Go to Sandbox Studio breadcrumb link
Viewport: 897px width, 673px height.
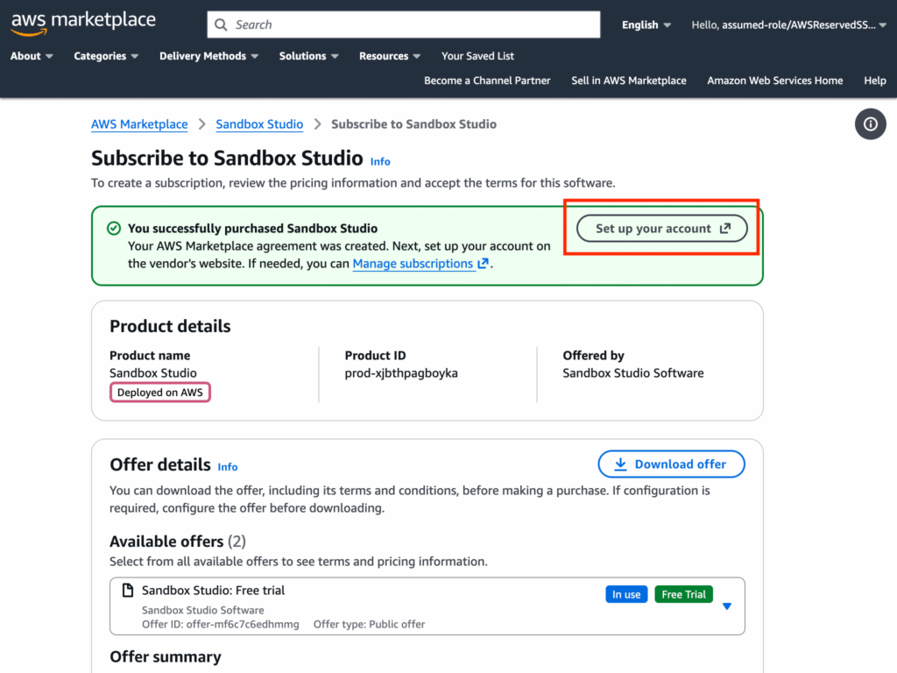pyautogui.click(x=259, y=124)
